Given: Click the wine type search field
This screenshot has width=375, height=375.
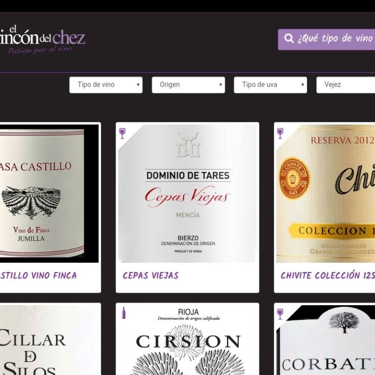Looking at the screenshot, I should 327,39.
